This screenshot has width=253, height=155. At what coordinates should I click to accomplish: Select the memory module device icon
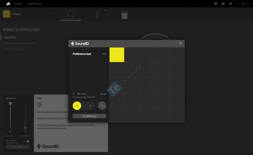(x=124, y=15)
